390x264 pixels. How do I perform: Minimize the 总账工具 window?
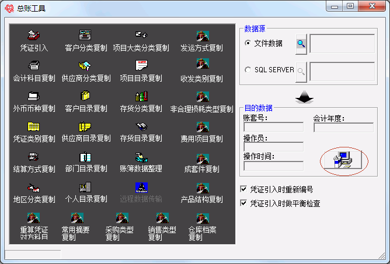(335, 6)
